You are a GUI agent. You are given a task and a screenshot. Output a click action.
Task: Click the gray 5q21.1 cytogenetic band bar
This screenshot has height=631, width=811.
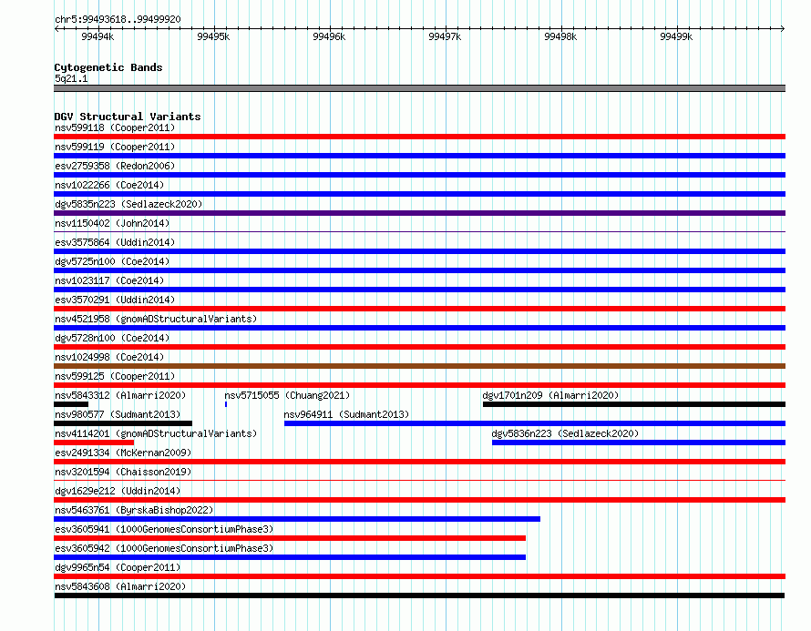coord(419,88)
